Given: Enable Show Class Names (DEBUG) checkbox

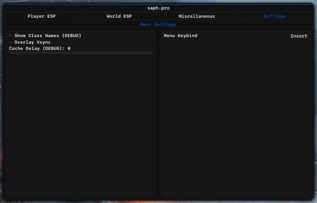Looking at the screenshot, I should point(10,35).
